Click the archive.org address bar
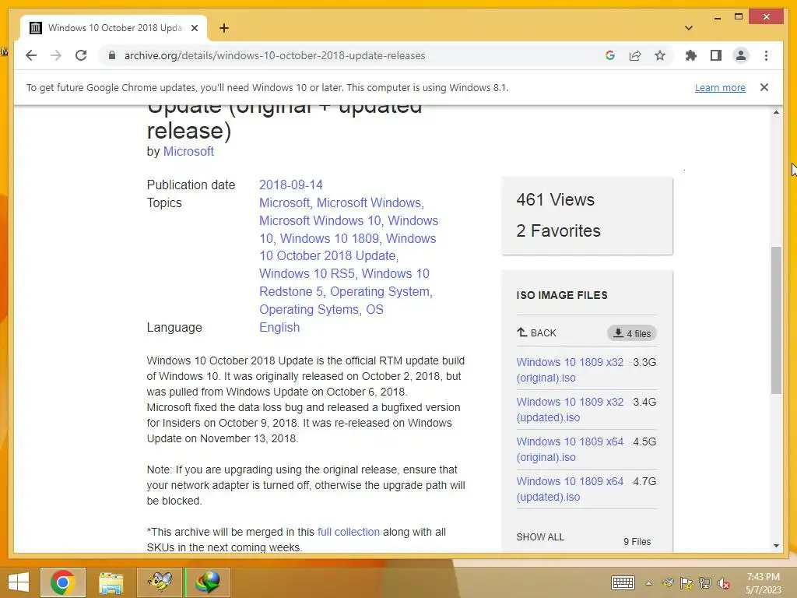 (x=275, y=55)
